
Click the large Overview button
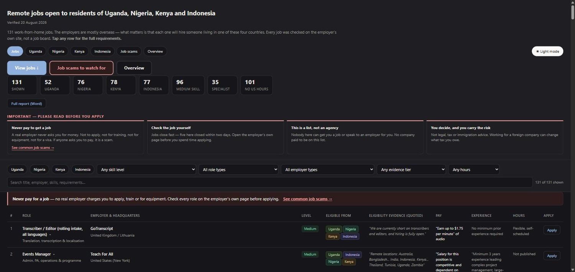point(134,68)
